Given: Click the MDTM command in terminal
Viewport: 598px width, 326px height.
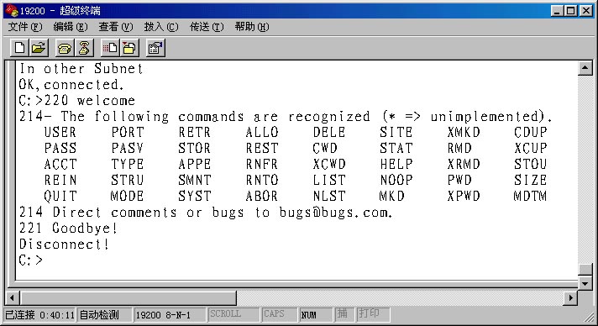Looking at the screenshot, I should (x=530, y=196).
